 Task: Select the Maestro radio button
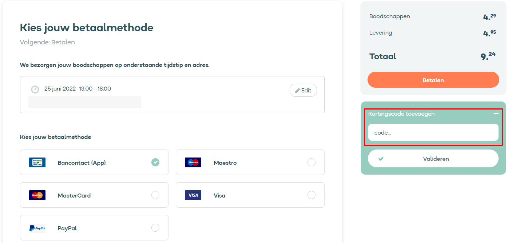pyautogui.click(x=311, y=162)
